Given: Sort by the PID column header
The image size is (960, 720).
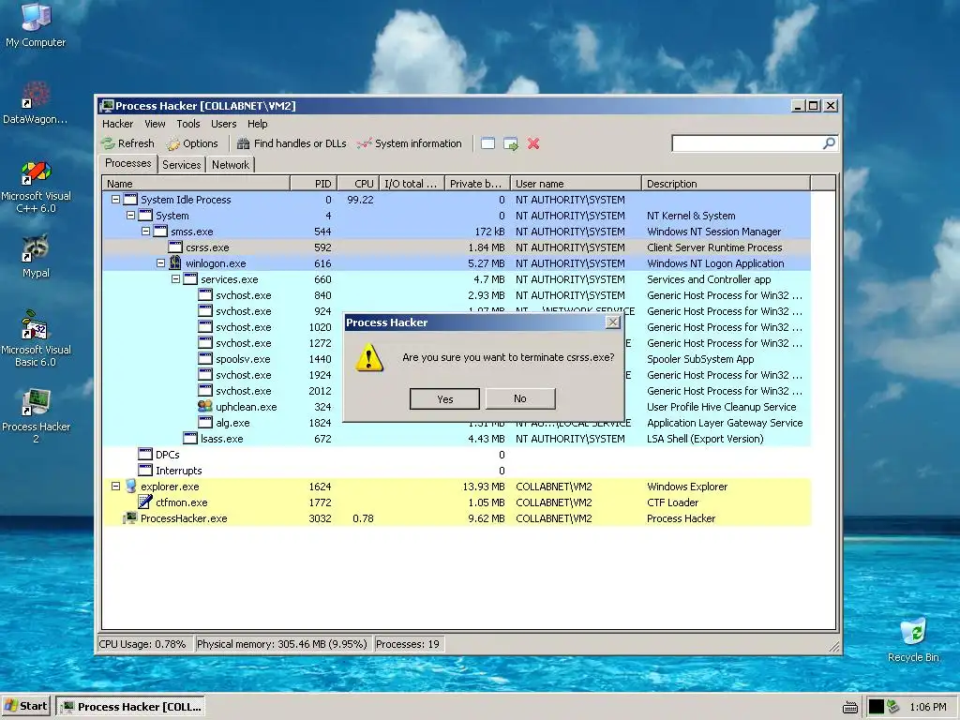Looking at the screenshot, I should (x=313, y=183).
